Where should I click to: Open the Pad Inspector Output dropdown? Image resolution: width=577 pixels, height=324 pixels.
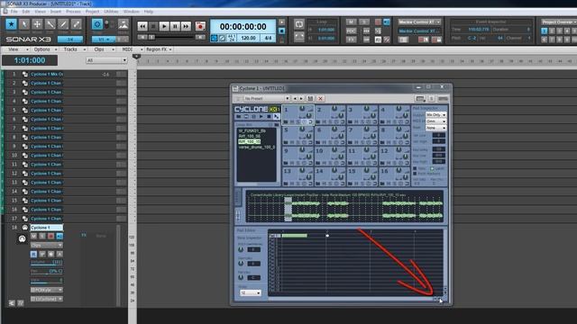point(435,115)
